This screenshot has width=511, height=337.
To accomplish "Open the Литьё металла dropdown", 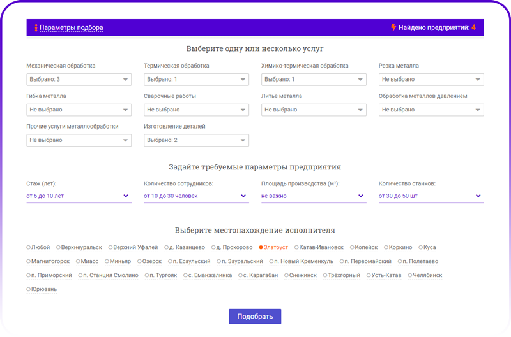I will [314, 110].
